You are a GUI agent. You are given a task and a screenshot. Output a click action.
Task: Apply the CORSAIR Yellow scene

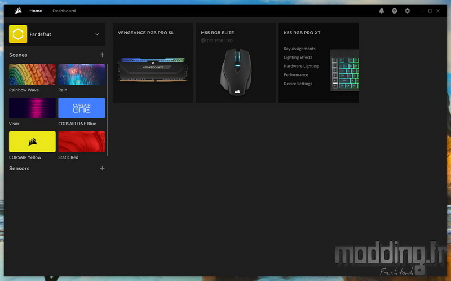pos(32,142)
